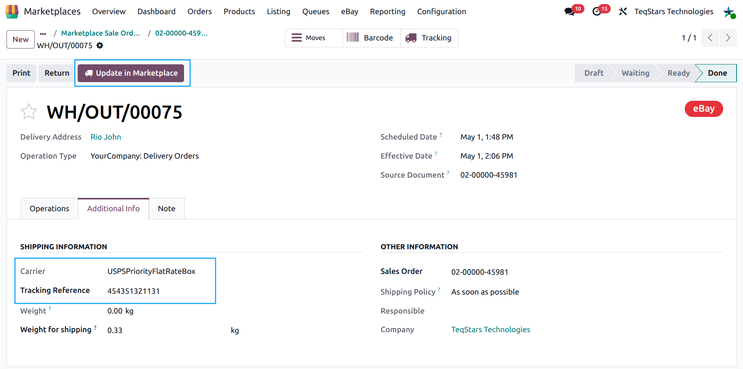
Task: Open the 02-00000-459... breadcrumb link
Action: tap(181, 33)
